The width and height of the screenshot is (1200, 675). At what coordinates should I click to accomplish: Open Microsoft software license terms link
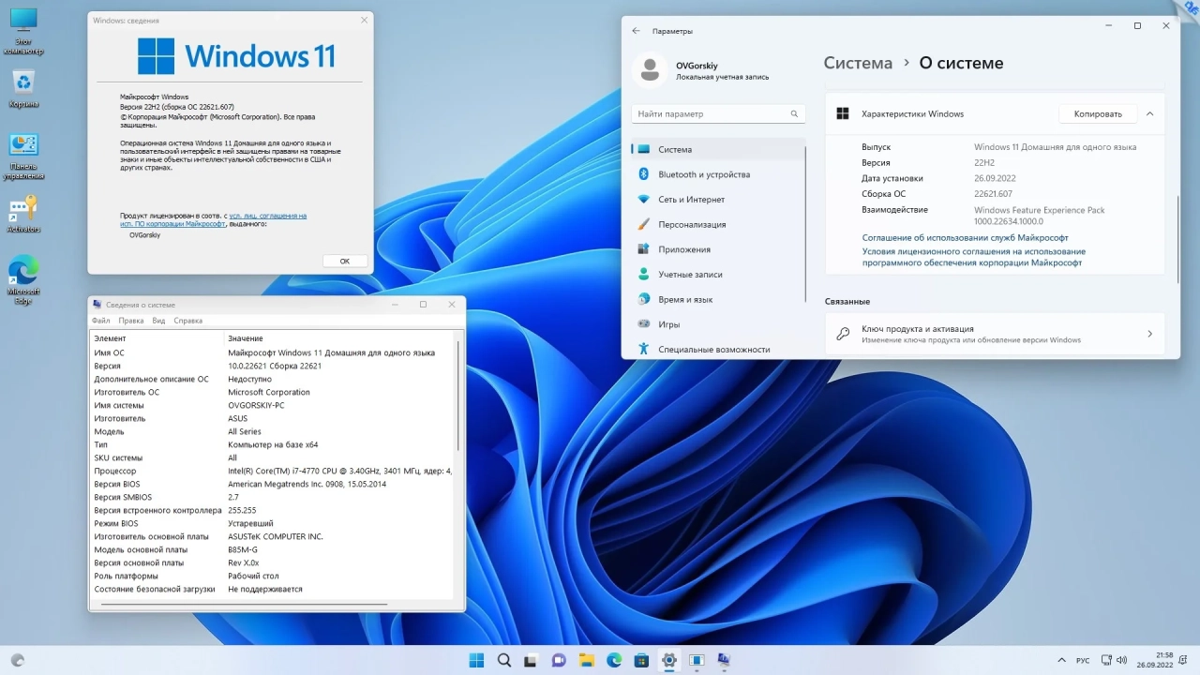[973, 257]
